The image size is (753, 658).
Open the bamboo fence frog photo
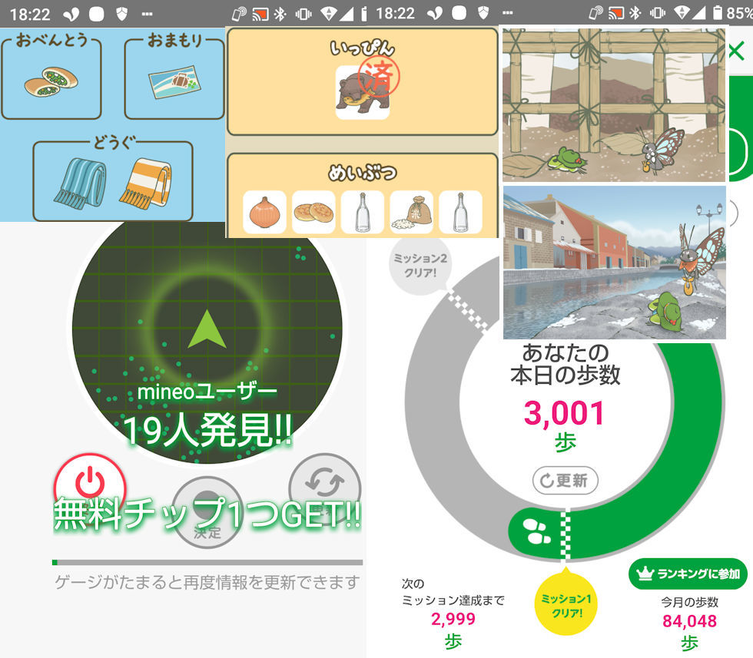tap(614, 104)
